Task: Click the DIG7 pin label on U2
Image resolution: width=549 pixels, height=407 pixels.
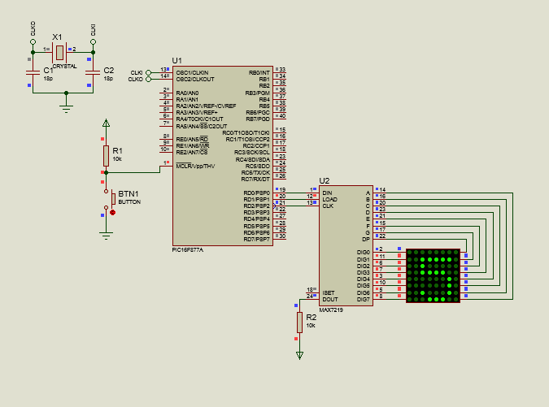Action: pyautogui.click(x=364, y=299)
